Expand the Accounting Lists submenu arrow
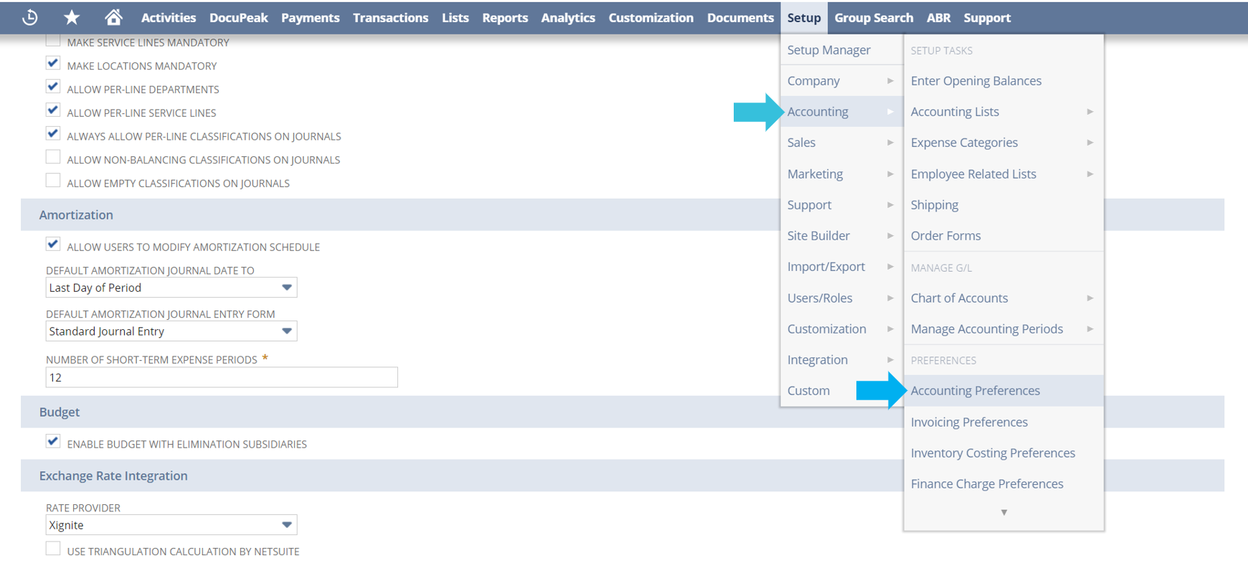 1089,112
